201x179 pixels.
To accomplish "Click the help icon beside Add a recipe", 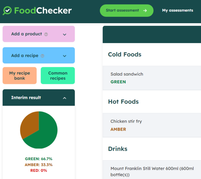I will (x=42, y=56).
